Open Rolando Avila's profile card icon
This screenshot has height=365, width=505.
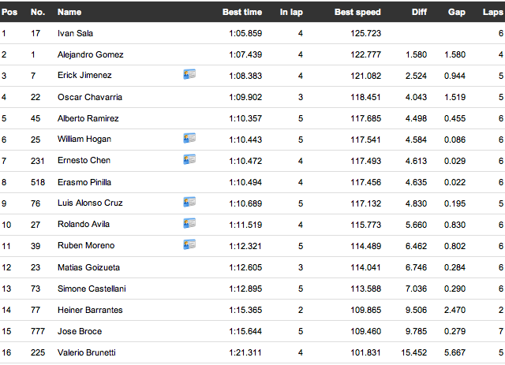[189, 223]
